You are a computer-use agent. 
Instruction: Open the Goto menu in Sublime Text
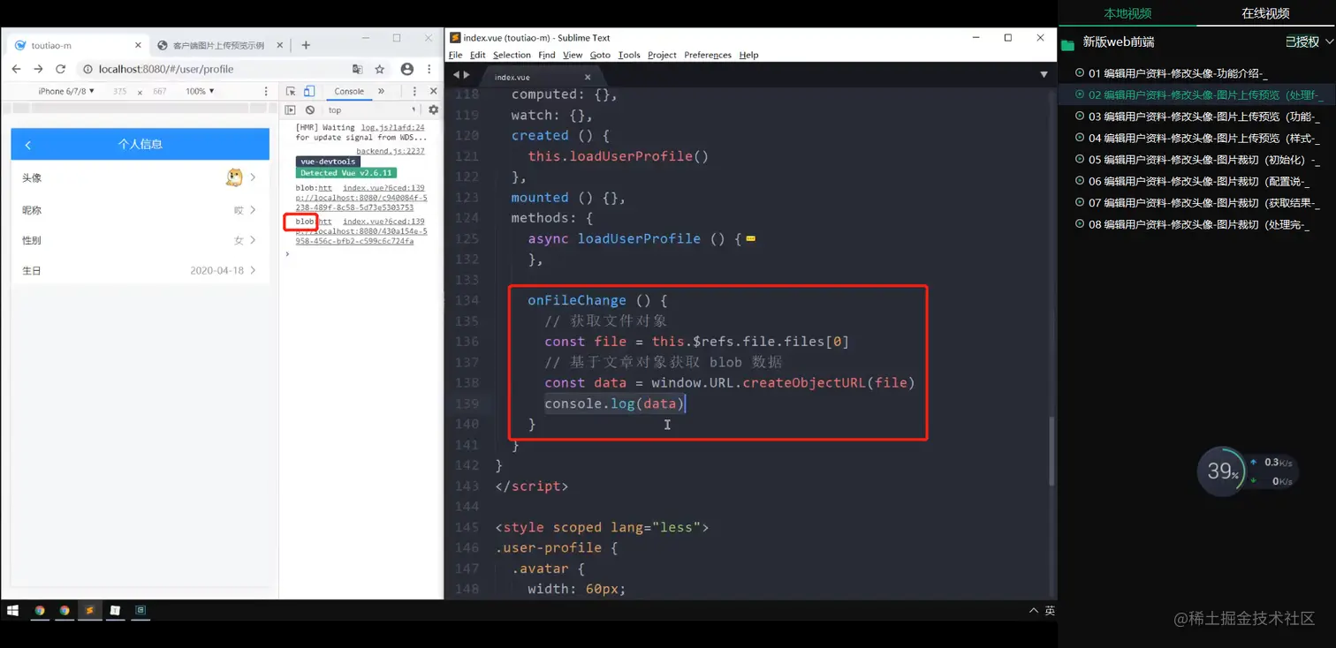click(600, 55)
